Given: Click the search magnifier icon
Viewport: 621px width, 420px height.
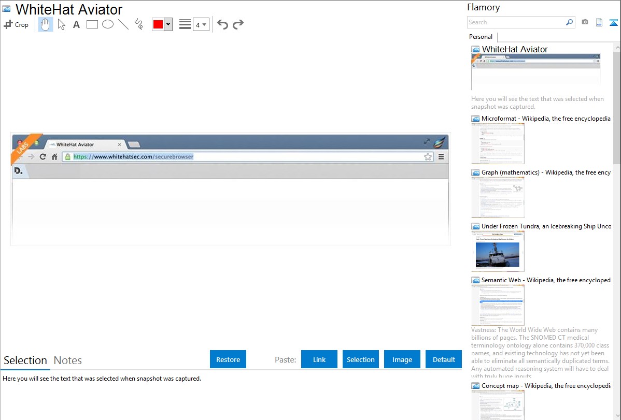Looking at the screenshot, I should point(570,22).
